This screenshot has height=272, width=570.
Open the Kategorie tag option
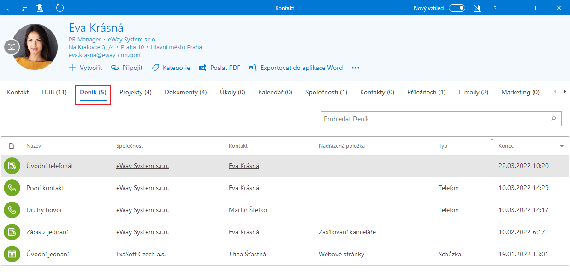(x=171, y=68)
